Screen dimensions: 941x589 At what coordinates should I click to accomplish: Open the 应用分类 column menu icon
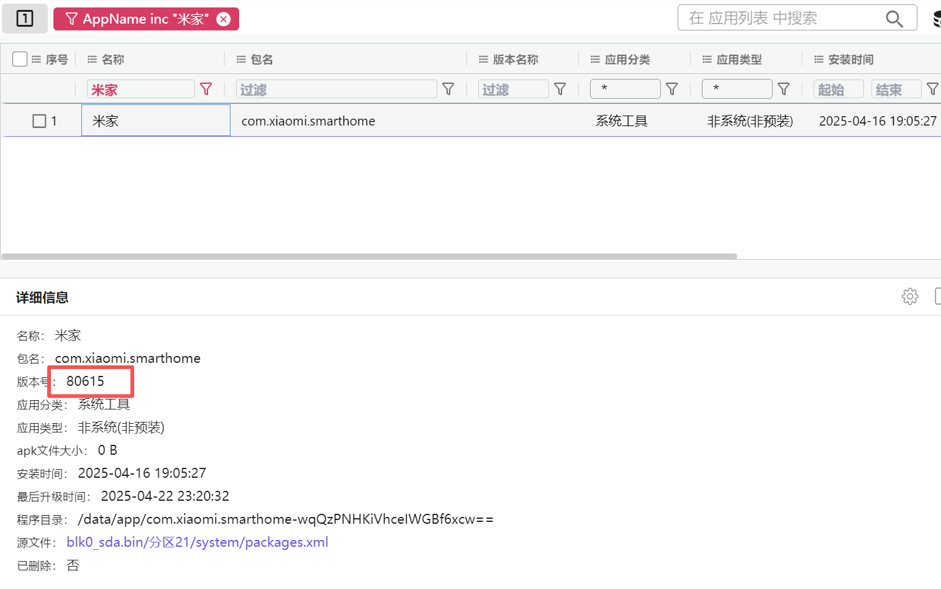click(x=595, y=60)
